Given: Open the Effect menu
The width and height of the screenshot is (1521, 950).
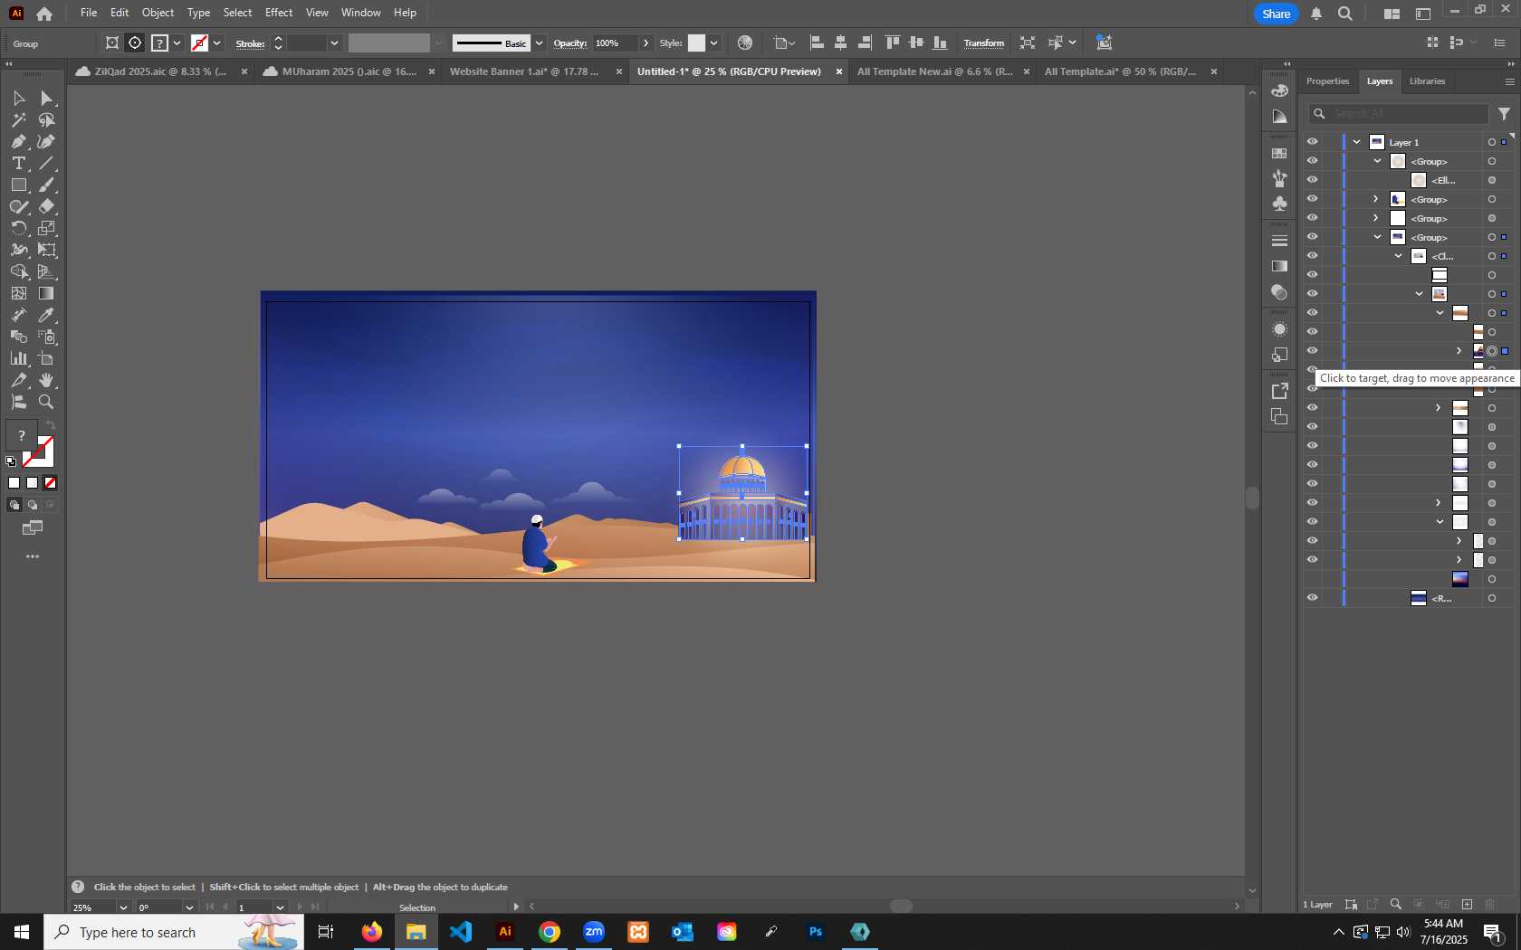Looking at the screenshot, I should (279, 13).
